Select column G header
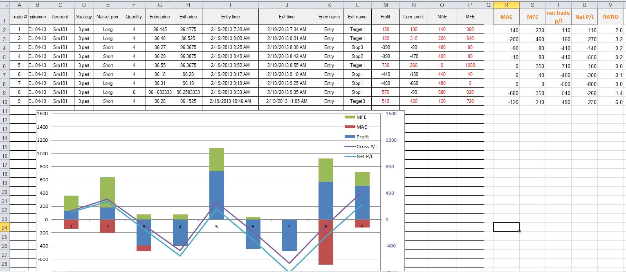 tap(159, 4)
